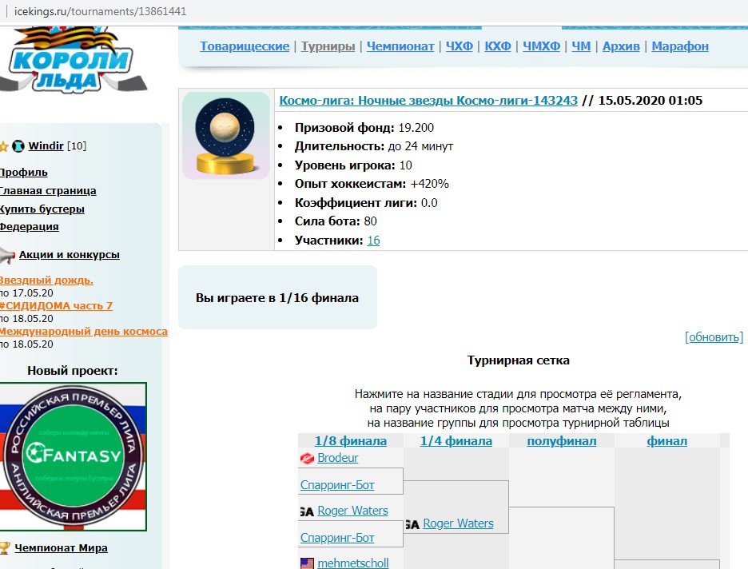
Task: Click the USA flag icon beside mehmetscholl
Action: 307,563
